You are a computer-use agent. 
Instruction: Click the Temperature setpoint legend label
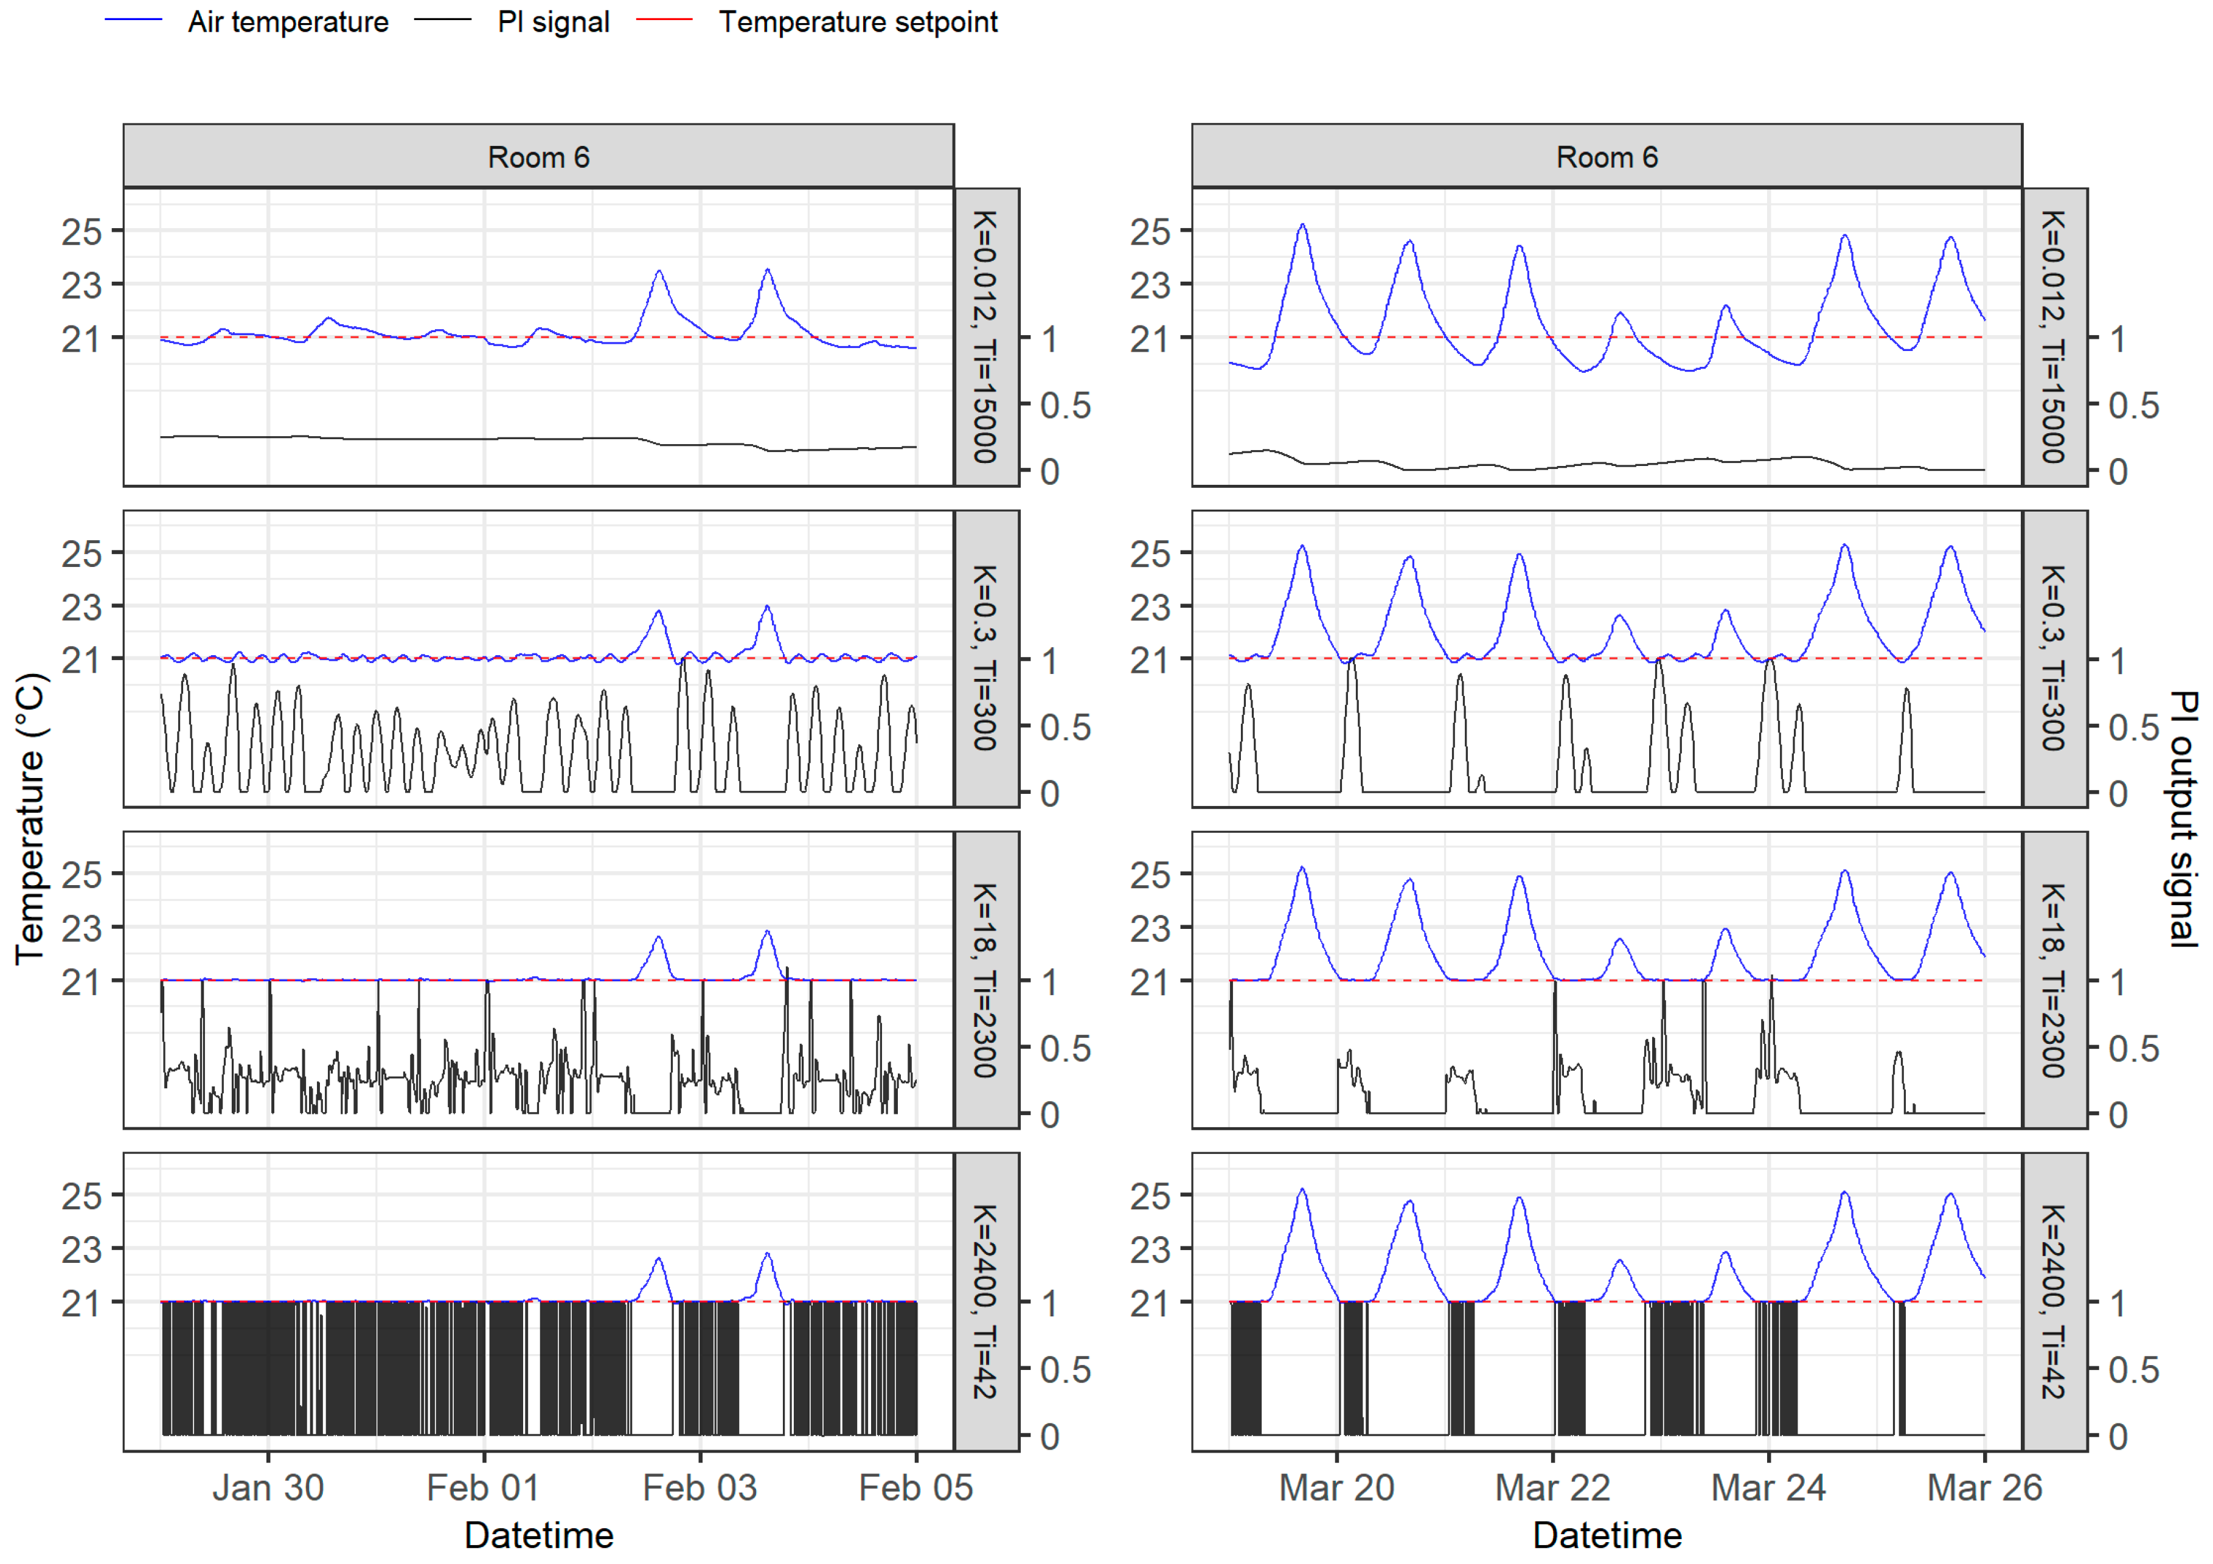coord(858,21)
